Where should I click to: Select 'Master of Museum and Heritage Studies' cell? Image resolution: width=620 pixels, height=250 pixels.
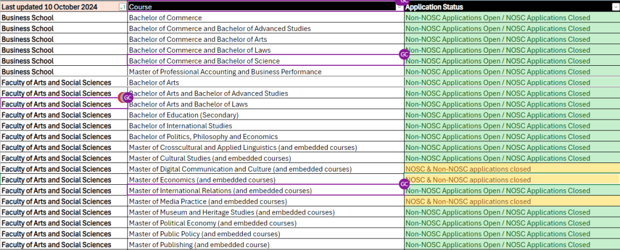[x=266, y=212]
